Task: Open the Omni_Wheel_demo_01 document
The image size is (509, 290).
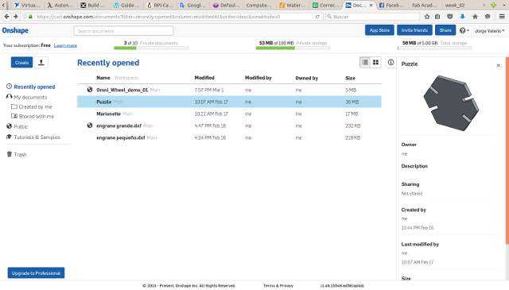Action: tap(122, 90)
